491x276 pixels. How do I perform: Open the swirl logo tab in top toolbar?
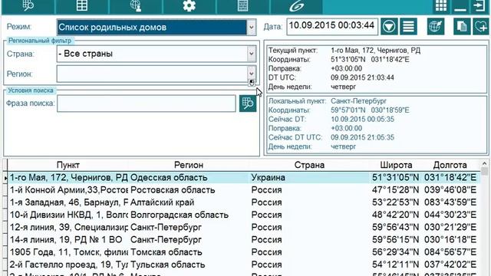296,6
